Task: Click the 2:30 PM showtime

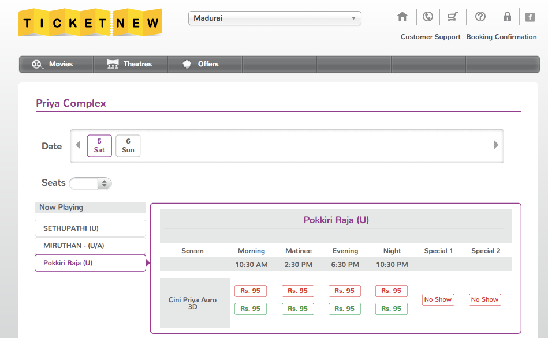Action: click(299, 265)
